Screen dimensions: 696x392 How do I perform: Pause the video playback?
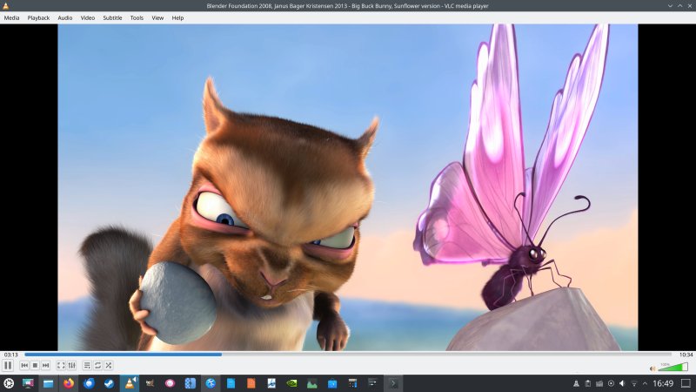[x=9, y=365]
